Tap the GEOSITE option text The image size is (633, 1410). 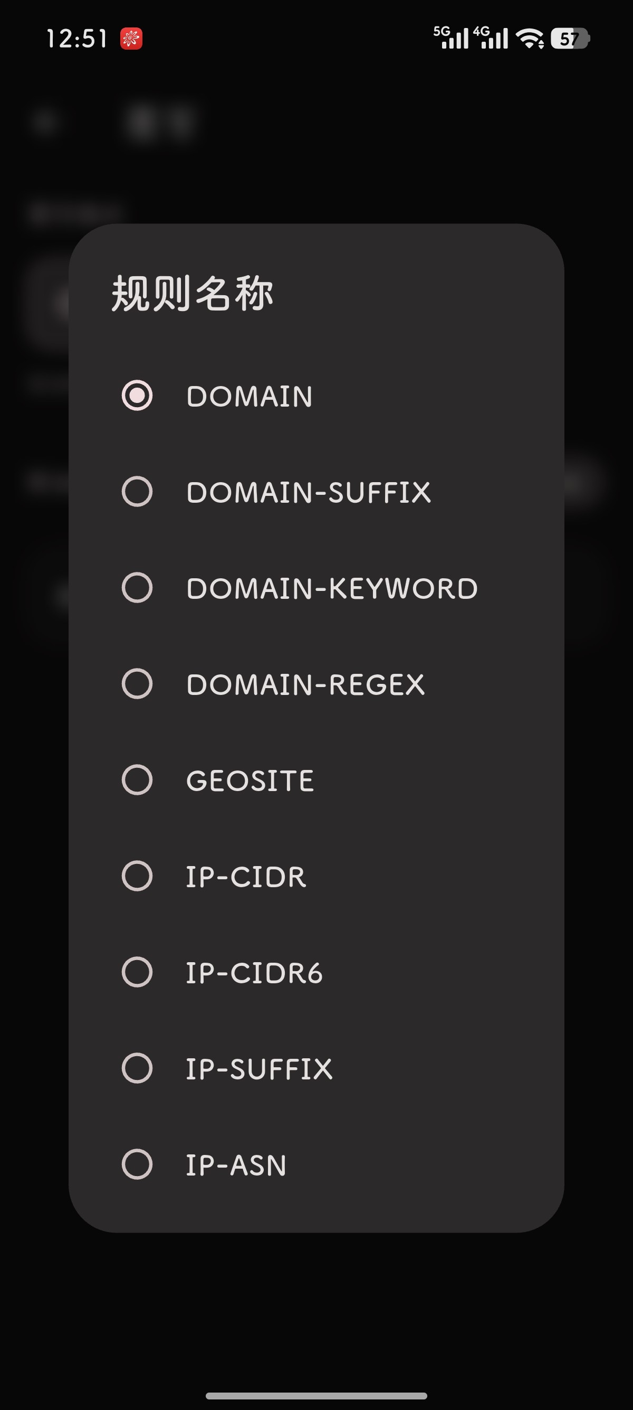(250, 781)
